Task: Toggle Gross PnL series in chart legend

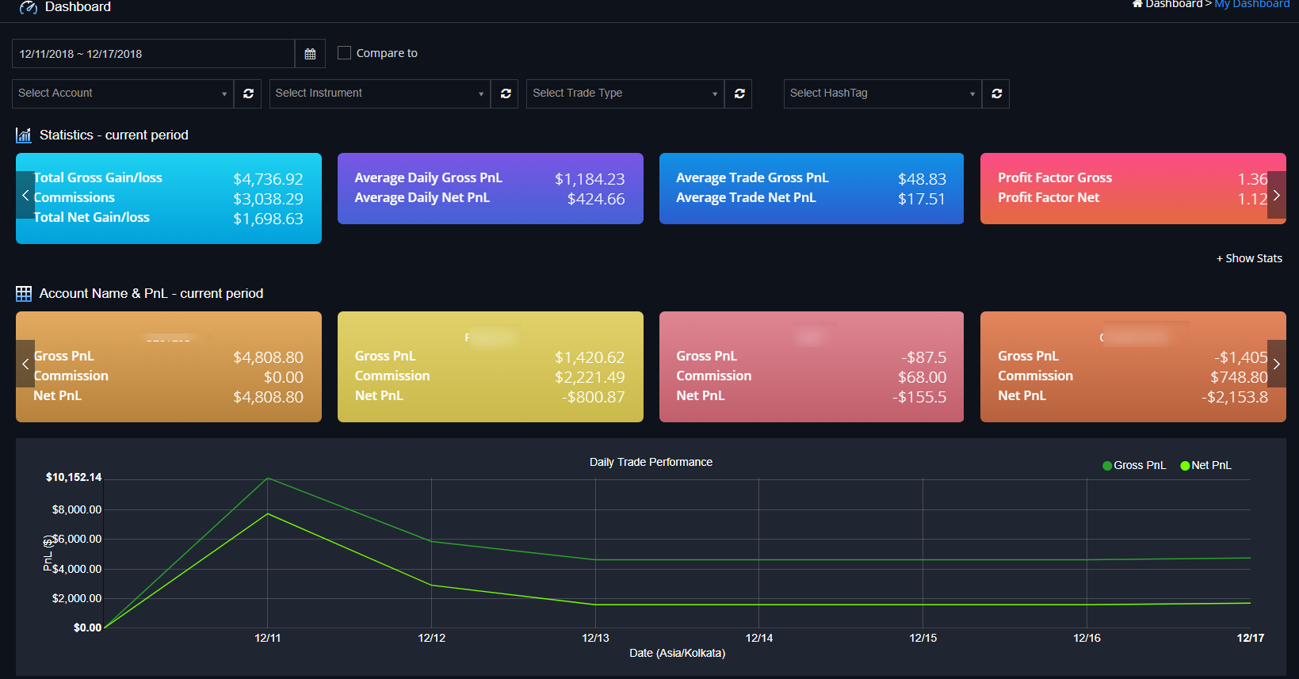Action: pos(1134,465)
